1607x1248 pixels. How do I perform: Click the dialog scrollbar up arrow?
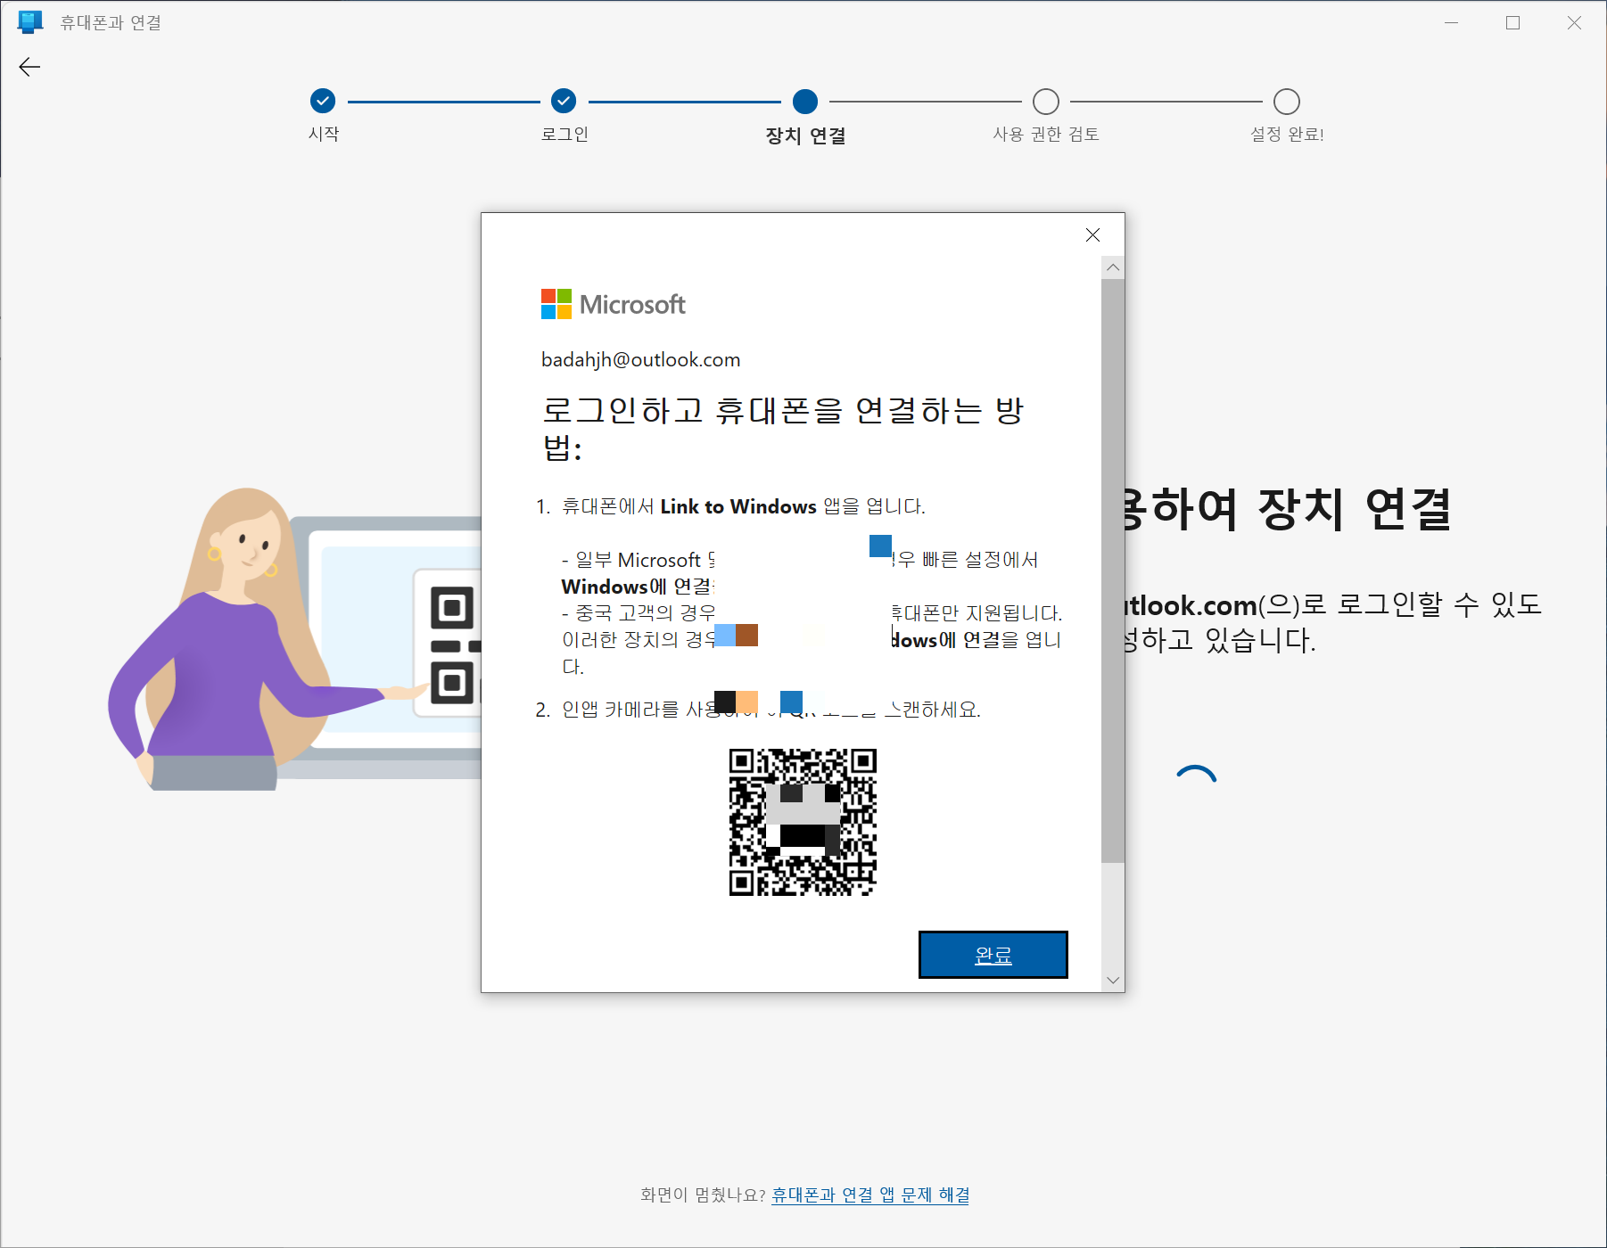(1113, 267)
